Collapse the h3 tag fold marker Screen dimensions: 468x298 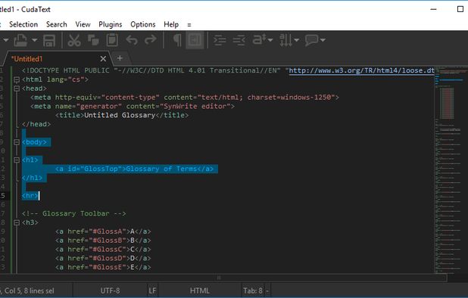[x=17, y=223]
